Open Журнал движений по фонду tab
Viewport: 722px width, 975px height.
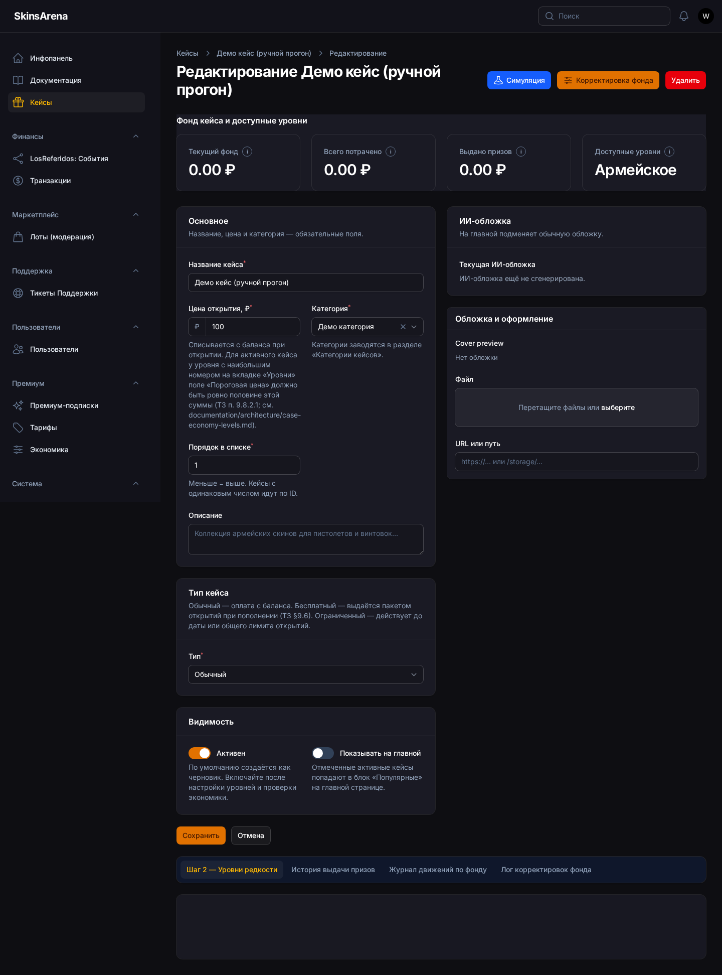(x=438, y=870)
